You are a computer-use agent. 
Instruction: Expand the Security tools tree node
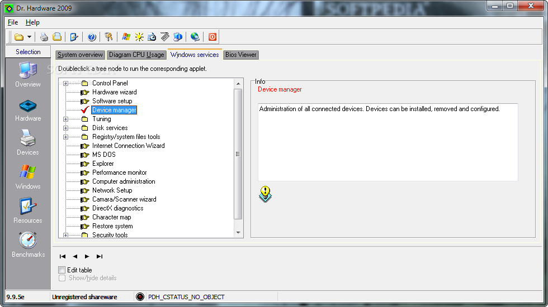[x=65, y=235]
